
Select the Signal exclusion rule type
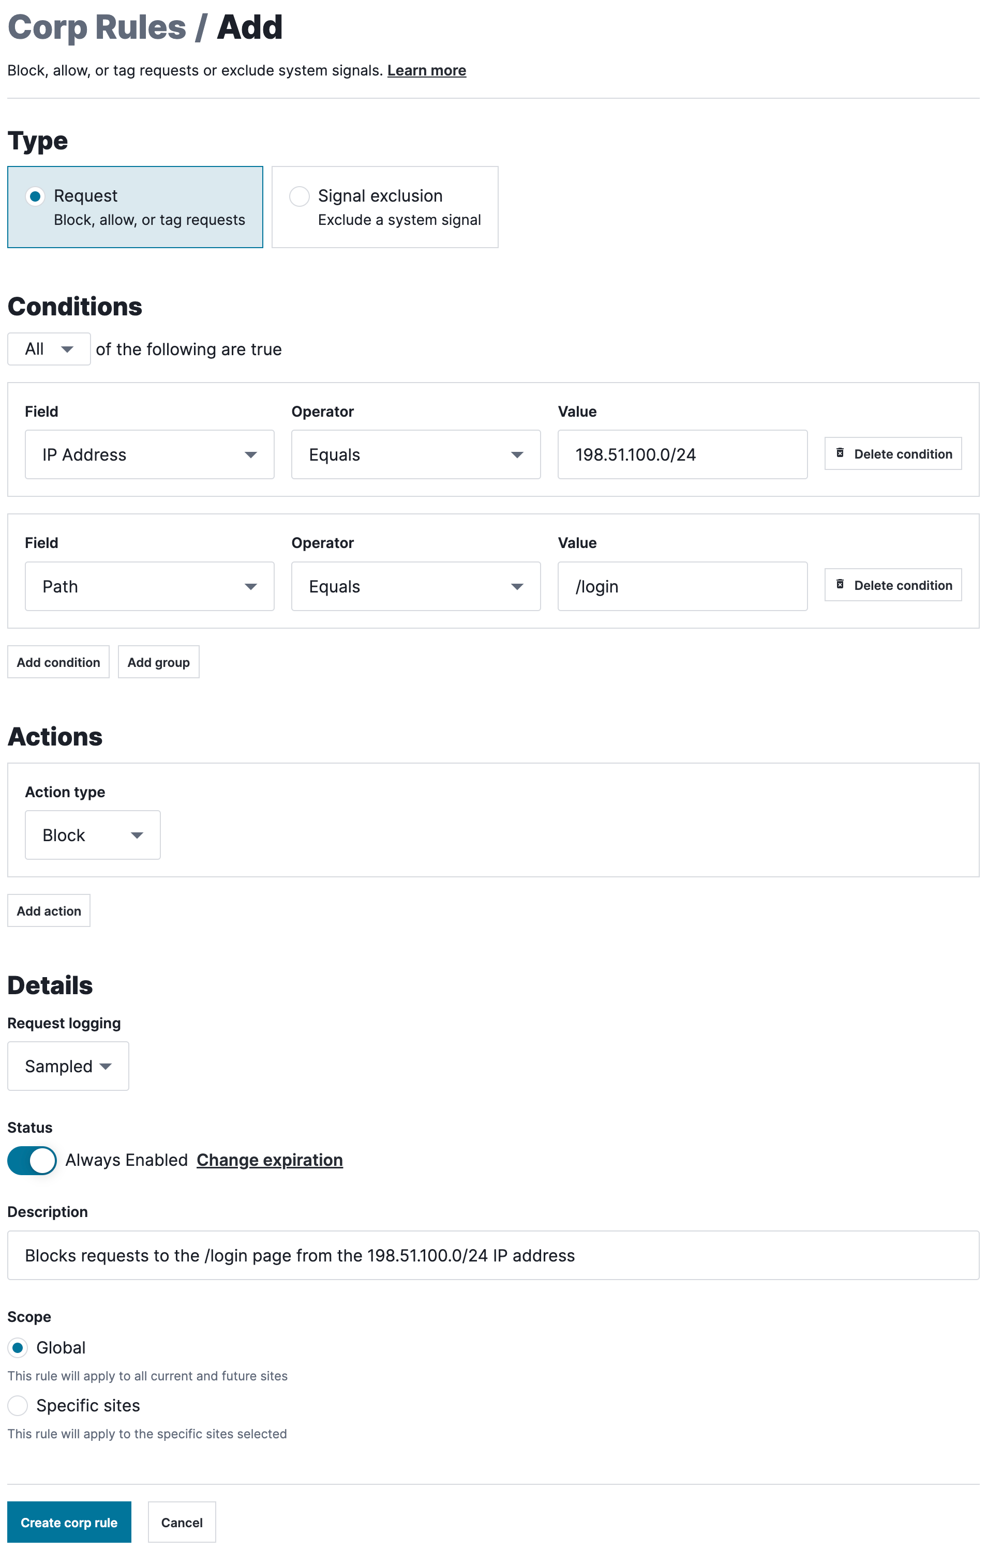coord(299,196)
